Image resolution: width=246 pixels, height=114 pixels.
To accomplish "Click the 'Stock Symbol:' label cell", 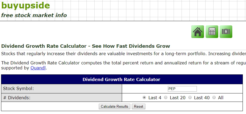I will click(x=62, y=89).
